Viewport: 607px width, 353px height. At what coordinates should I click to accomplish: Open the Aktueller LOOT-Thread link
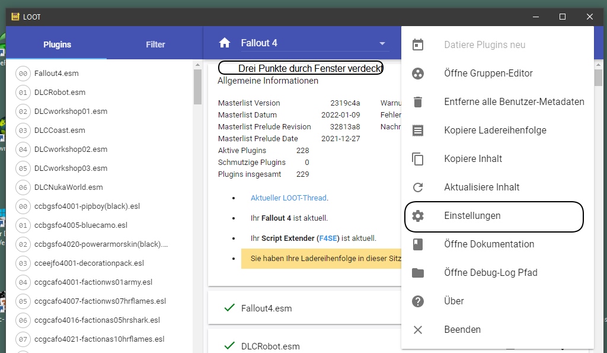[289, 198]
